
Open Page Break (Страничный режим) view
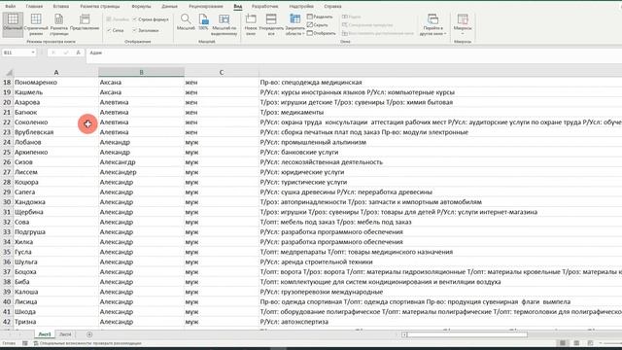coord(36,23)
